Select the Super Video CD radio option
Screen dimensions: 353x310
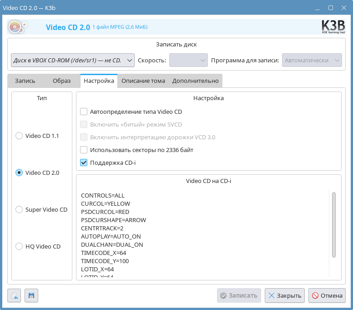[19, 209]
